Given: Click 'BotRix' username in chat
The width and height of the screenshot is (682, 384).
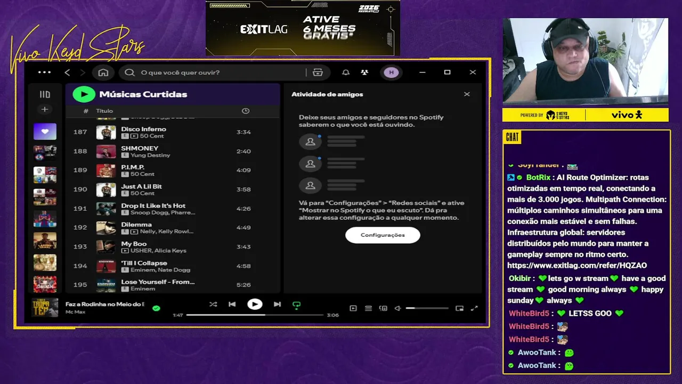Looking at the screenshot, I should point(538,178).
